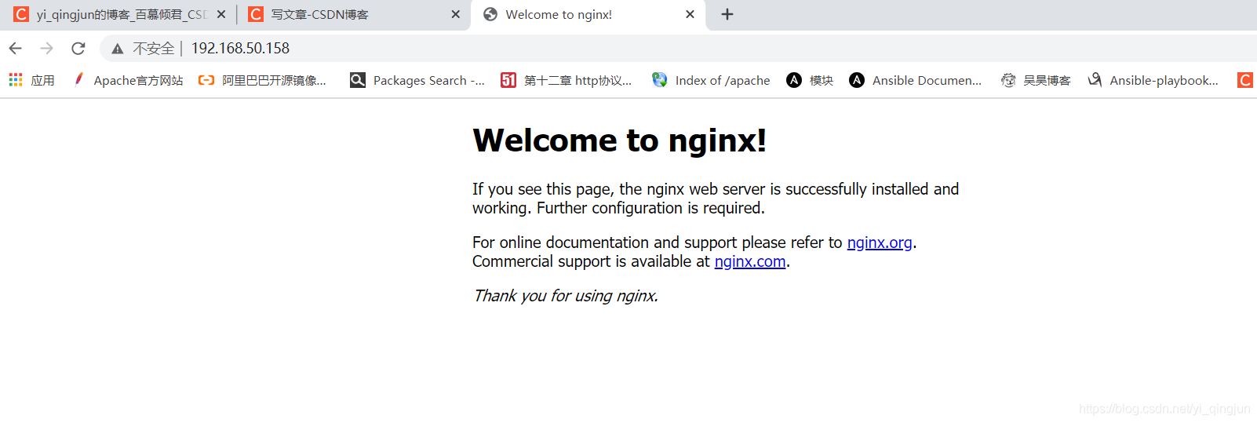The height and width of the screenshot is (423, 1257).
Task: Close the Welcome to nginx! tab
Action: (690, 14)
